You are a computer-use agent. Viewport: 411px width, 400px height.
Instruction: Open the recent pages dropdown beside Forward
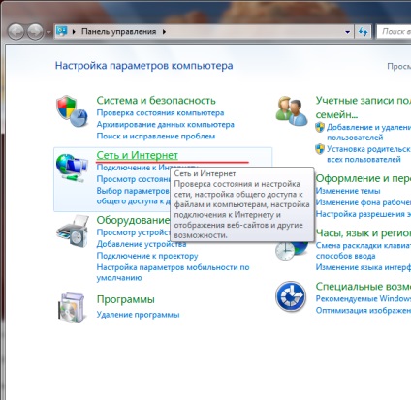[48, 32]
